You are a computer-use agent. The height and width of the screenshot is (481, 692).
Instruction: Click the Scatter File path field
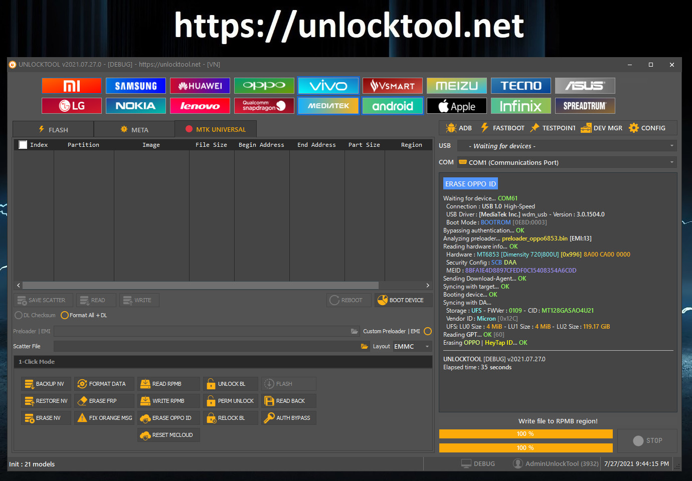(212, 346)
